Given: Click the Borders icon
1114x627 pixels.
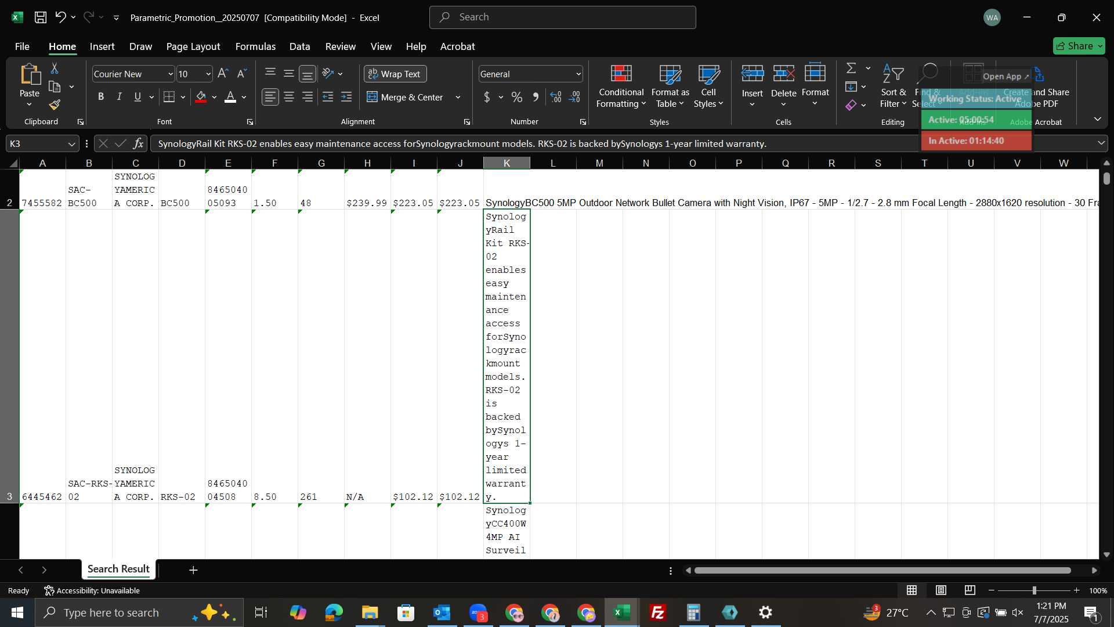Looking at the screenshot, I should (x=169, y=97).
